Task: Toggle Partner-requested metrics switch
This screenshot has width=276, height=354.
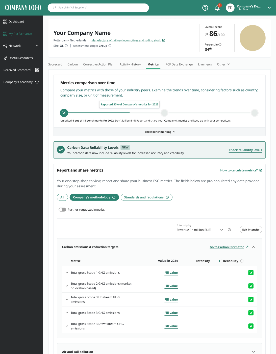Action: pos(62,210)
